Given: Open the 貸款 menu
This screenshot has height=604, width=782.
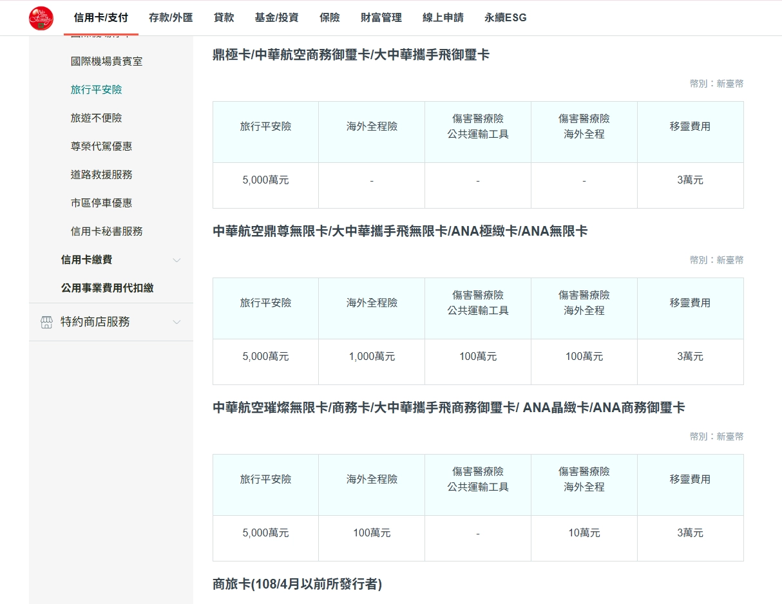Looking at the screenshot, I should [224, 18].
